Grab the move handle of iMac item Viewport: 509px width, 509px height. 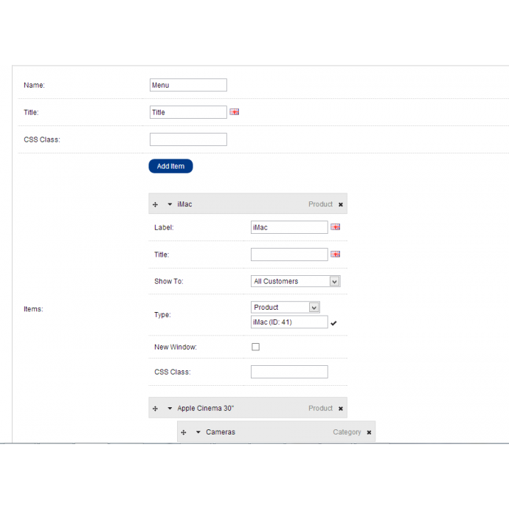click(x=155, y=204)
